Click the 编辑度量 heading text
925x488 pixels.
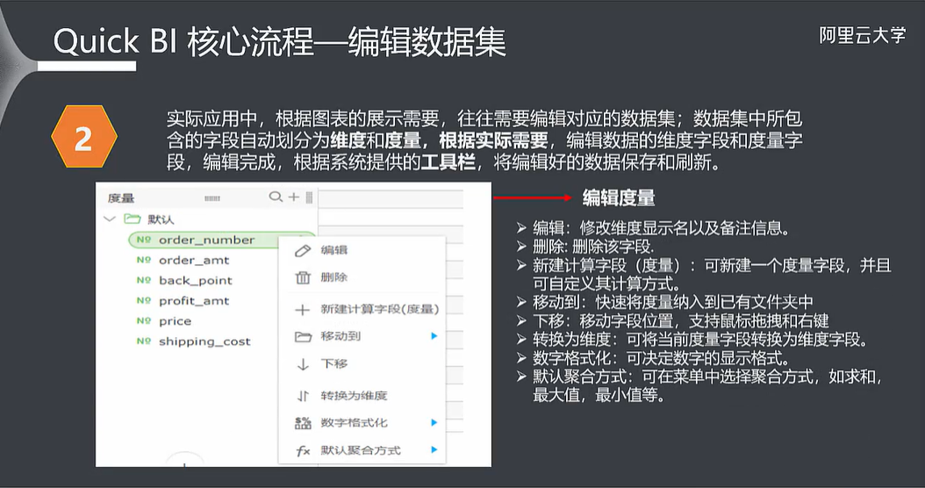click(x=619, y=197)
